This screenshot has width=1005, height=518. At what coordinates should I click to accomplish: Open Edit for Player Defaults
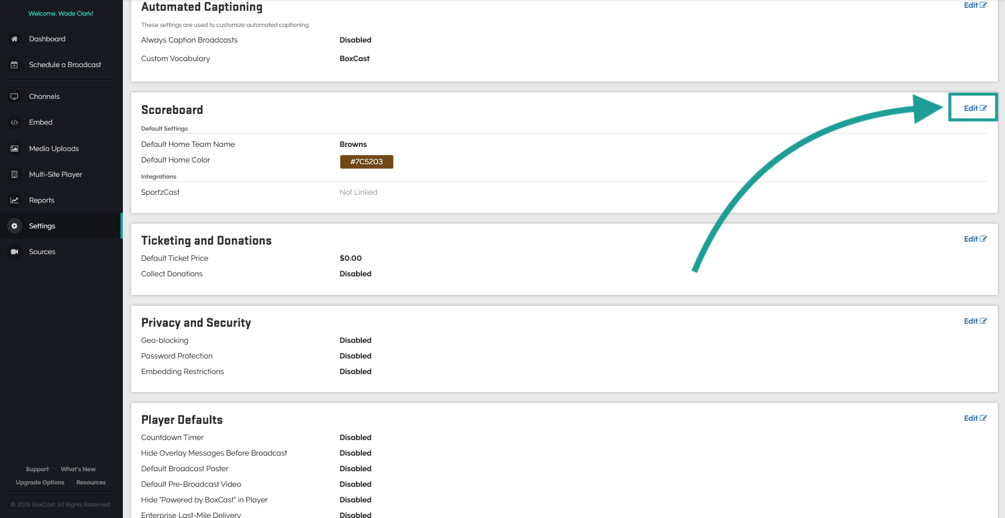tap(974, 418)
